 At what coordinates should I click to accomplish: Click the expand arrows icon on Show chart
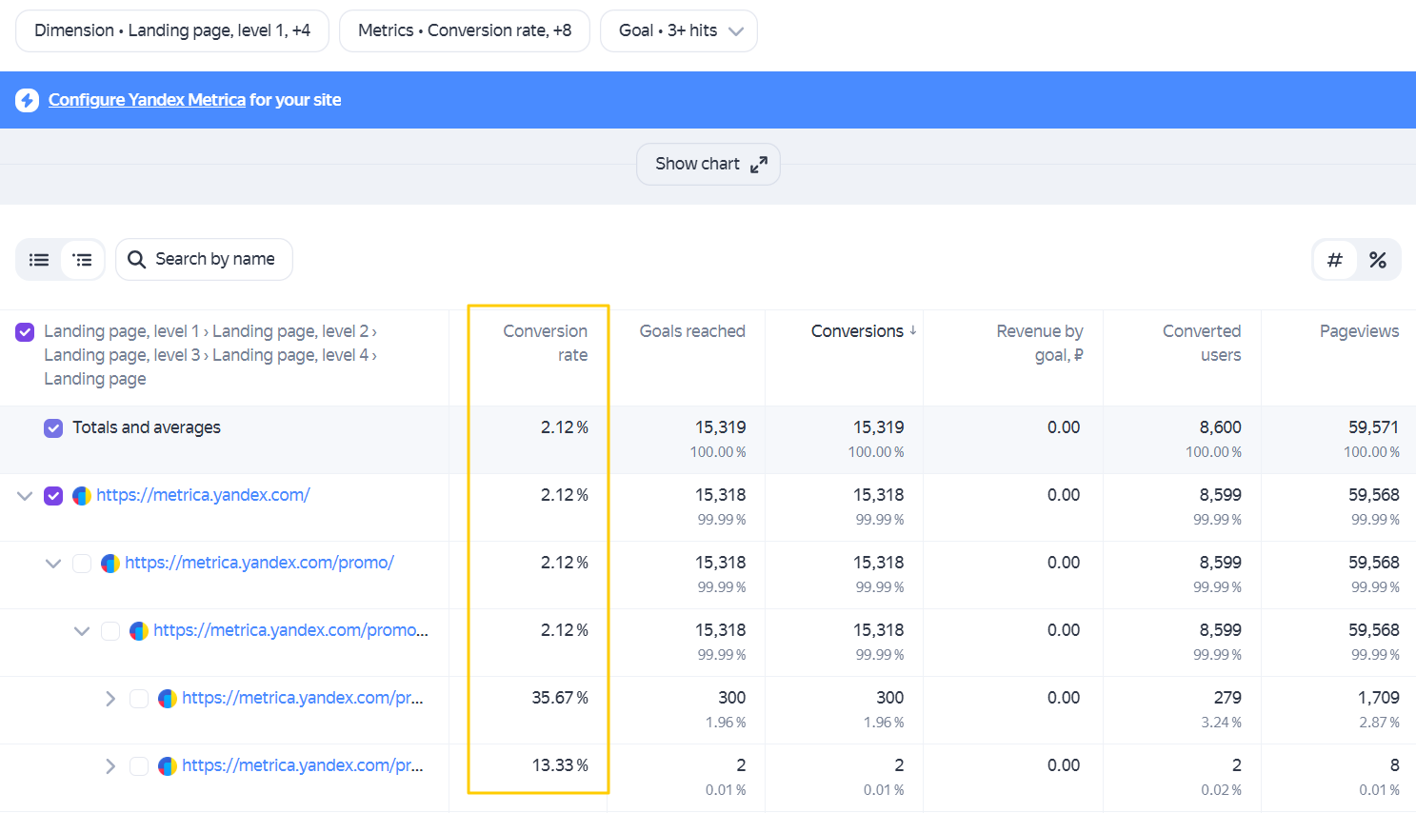coord(759,165)
